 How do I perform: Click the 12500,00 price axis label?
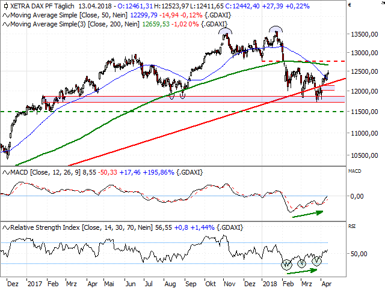click(x=365, y=71)
